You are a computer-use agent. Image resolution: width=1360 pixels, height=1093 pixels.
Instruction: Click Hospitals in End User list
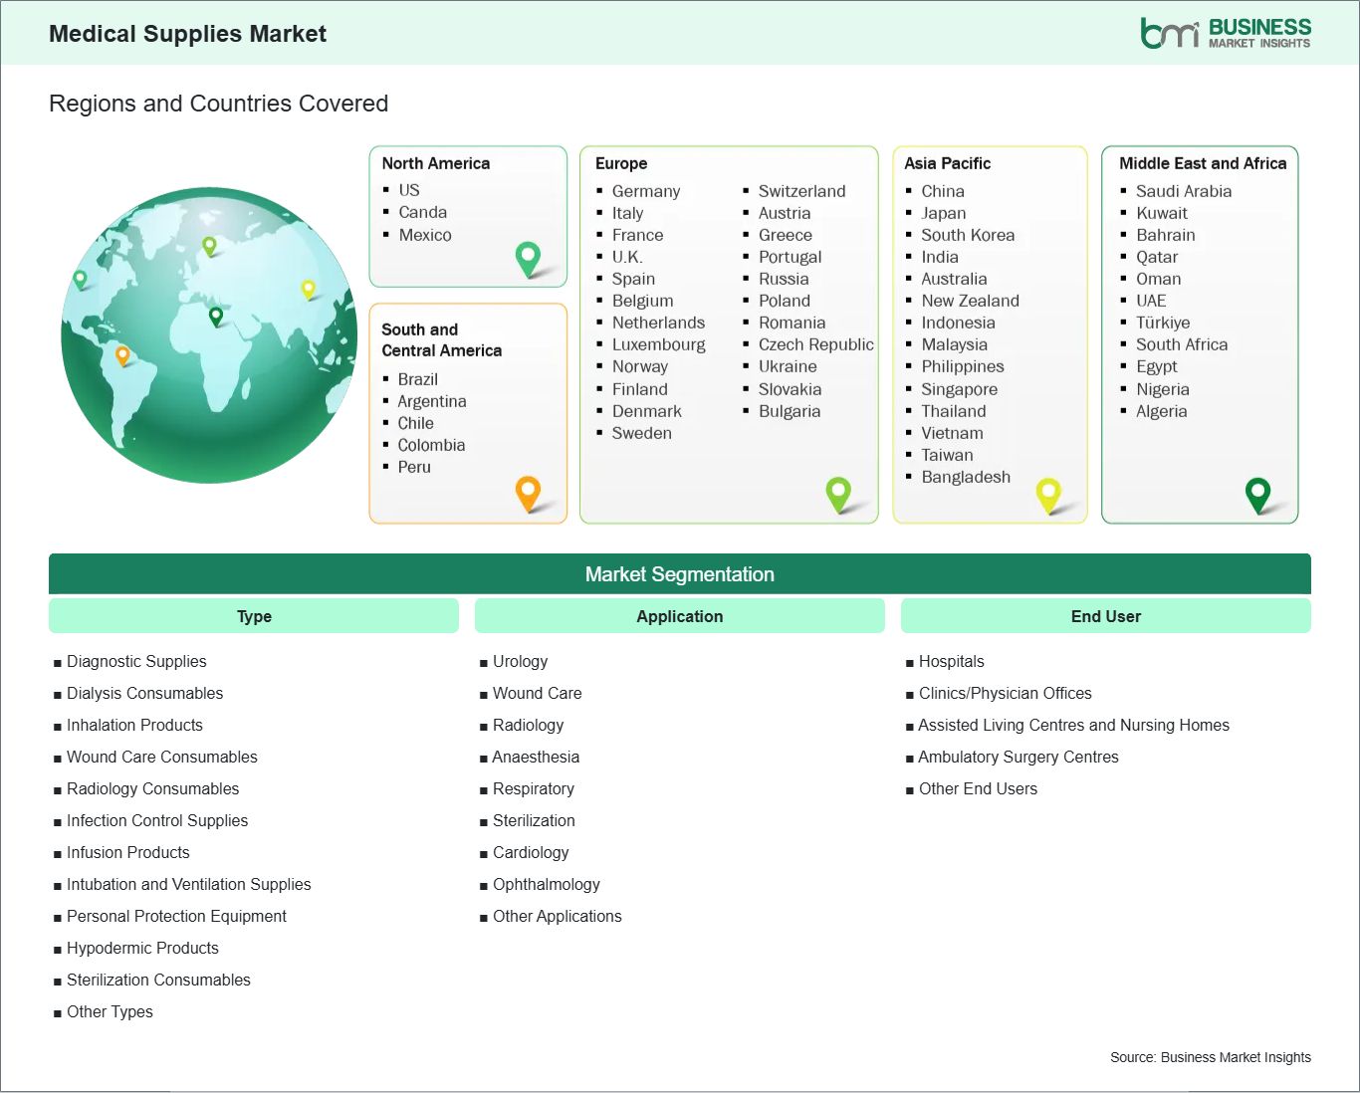pos(951,661)
